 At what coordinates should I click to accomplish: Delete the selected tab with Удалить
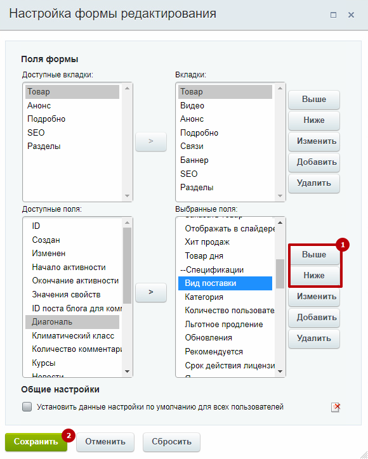(314, 183)
